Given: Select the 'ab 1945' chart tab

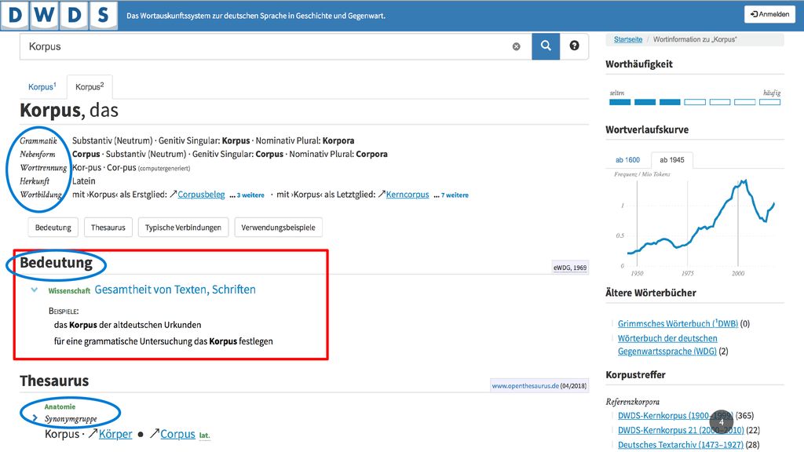Looking at the screenshot, I should (672, 160).
